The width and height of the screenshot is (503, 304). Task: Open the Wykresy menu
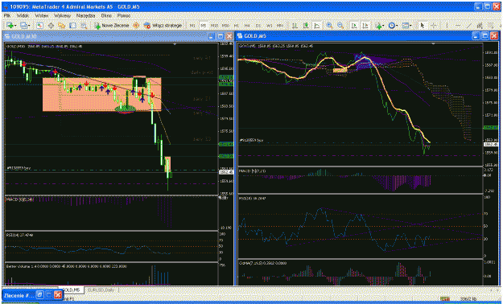click(x=62, y=15)
